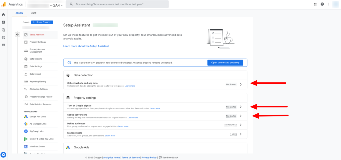Click the Google Ads Links logo icon
The width and height of the screenshot is (341, 160).
26,117
